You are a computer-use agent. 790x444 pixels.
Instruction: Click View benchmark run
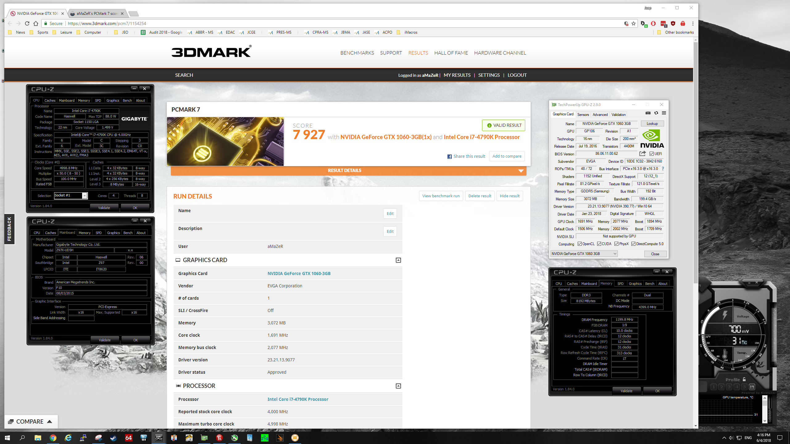(441, 196)
